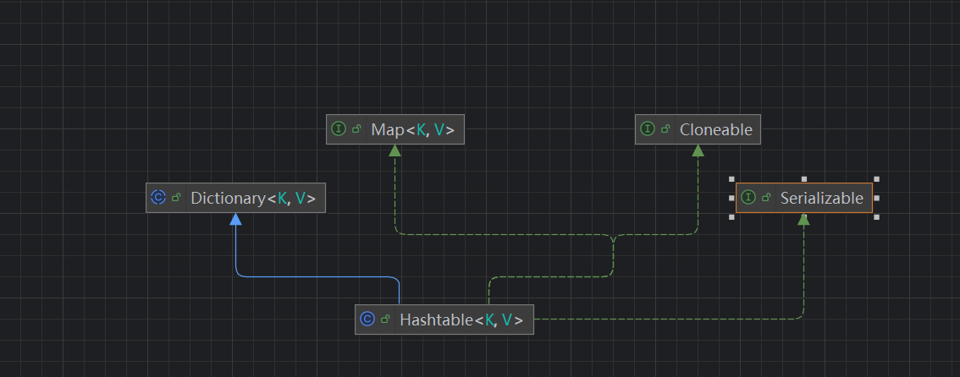This screenshot has width=960, height=377.
Task: Select the Hashtable<K, V> node label
Action: click(x=461, y=320)
